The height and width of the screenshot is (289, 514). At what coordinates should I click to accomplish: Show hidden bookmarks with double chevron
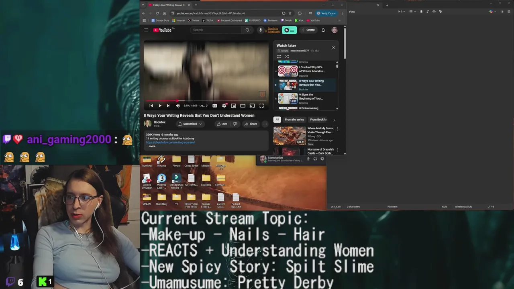point(339,20)
